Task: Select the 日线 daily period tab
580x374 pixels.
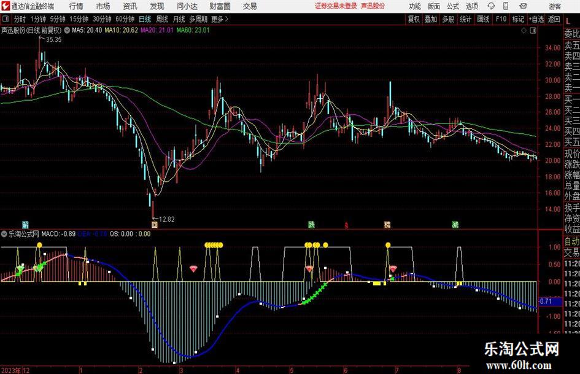Action: [x=145, y=19]
